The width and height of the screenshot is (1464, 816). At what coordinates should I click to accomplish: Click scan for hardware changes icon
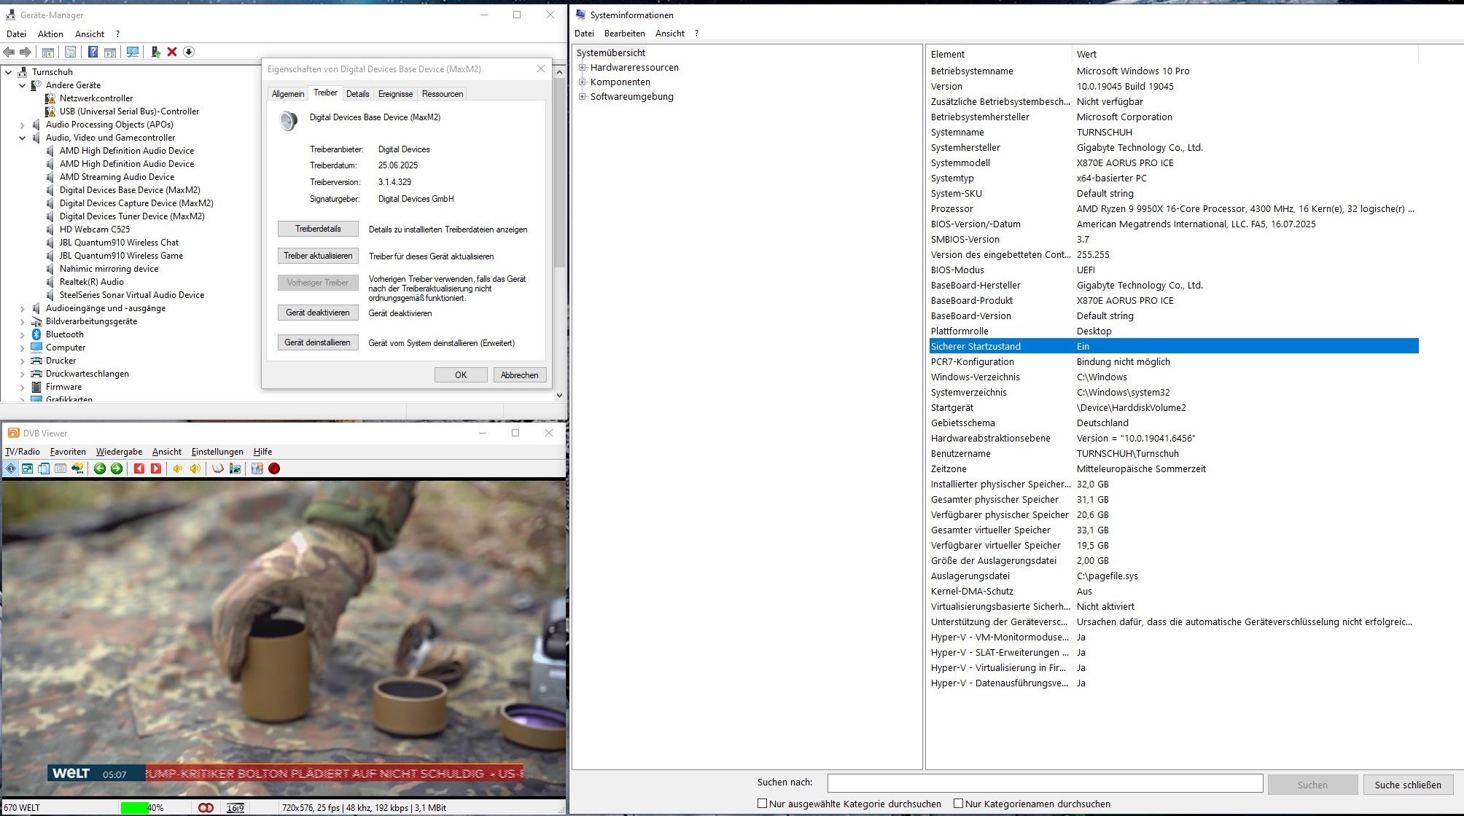click(133, 52)
